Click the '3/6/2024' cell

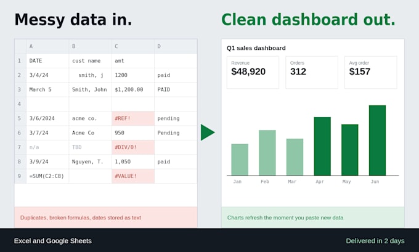tap(47, 118)
